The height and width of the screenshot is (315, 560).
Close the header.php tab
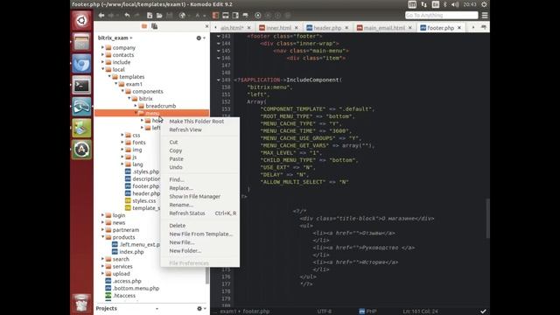(346, 27)
